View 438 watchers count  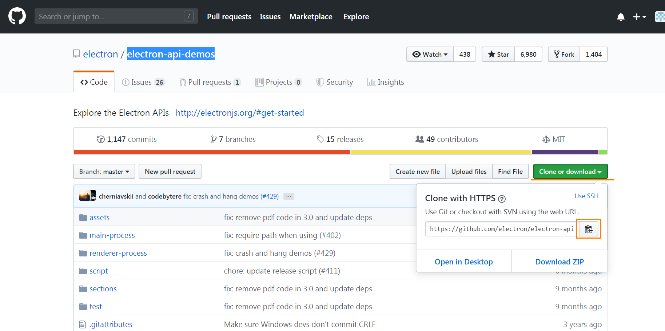[x=465, y=54]
